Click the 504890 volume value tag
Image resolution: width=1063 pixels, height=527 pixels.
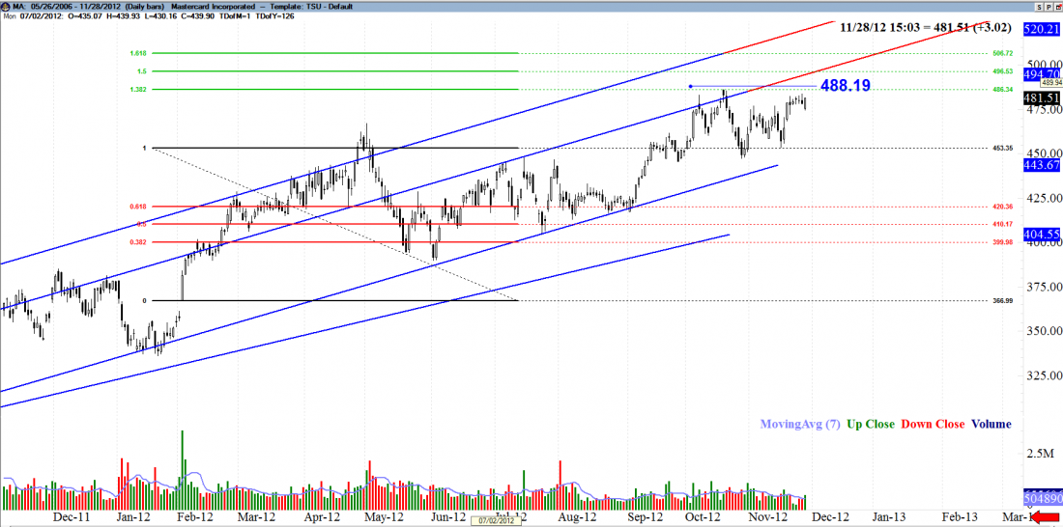pyautogui.click(x=1043, y=500)
